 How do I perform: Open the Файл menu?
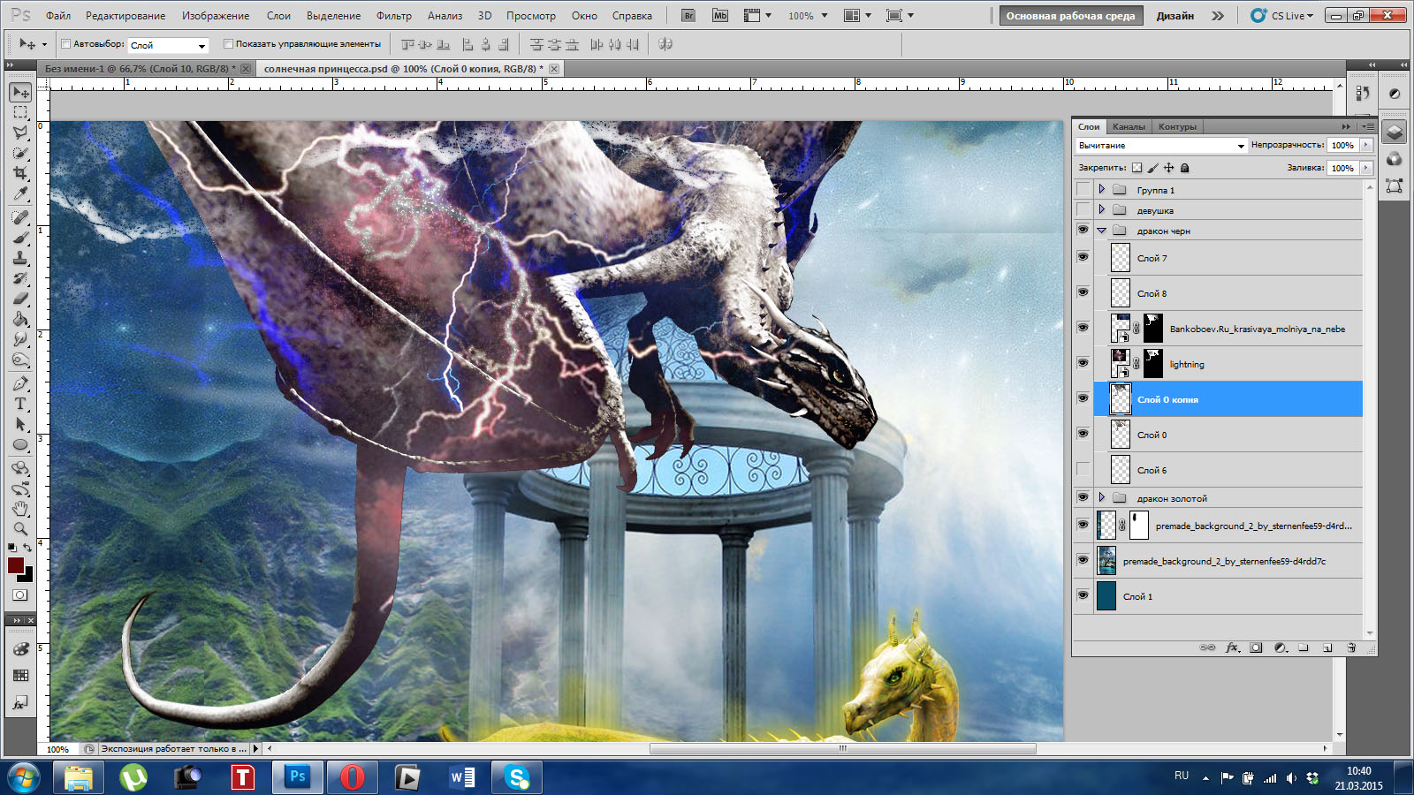coord(58,16)
